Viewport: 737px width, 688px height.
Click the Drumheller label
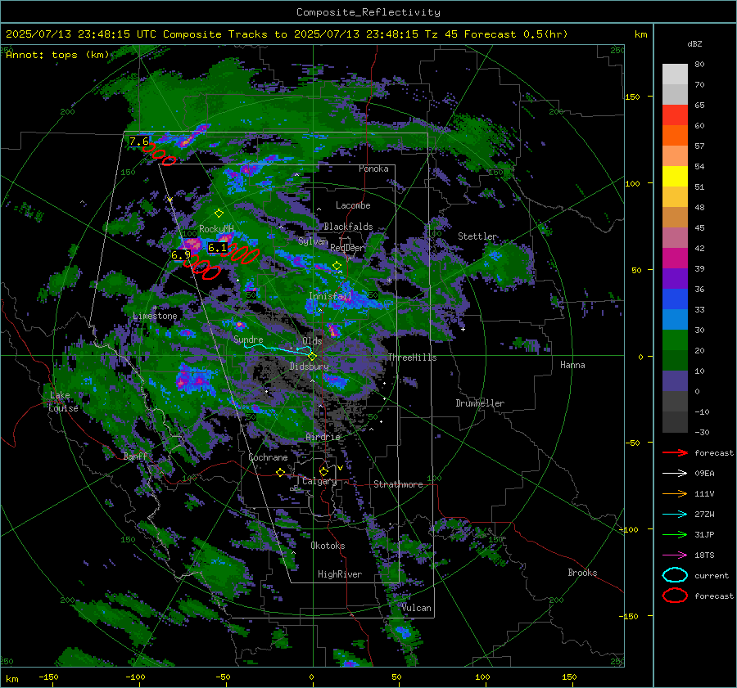tap(480, 403)
